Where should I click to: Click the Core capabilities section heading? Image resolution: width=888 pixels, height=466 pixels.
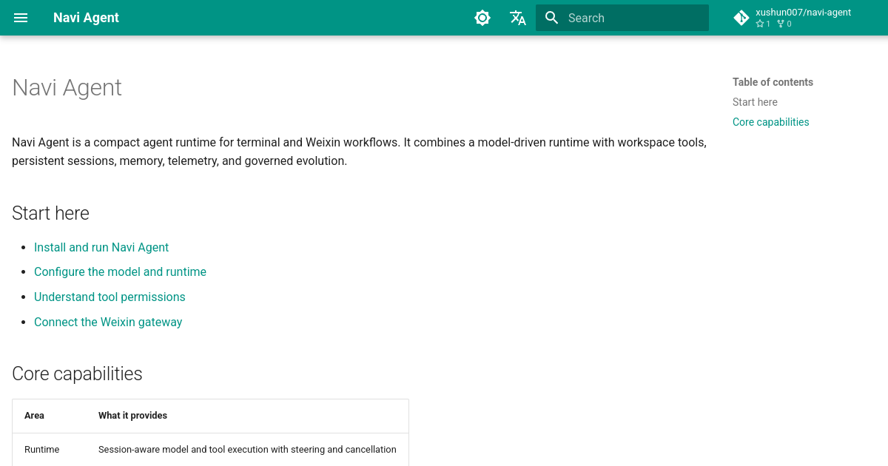tap(77, 374)
